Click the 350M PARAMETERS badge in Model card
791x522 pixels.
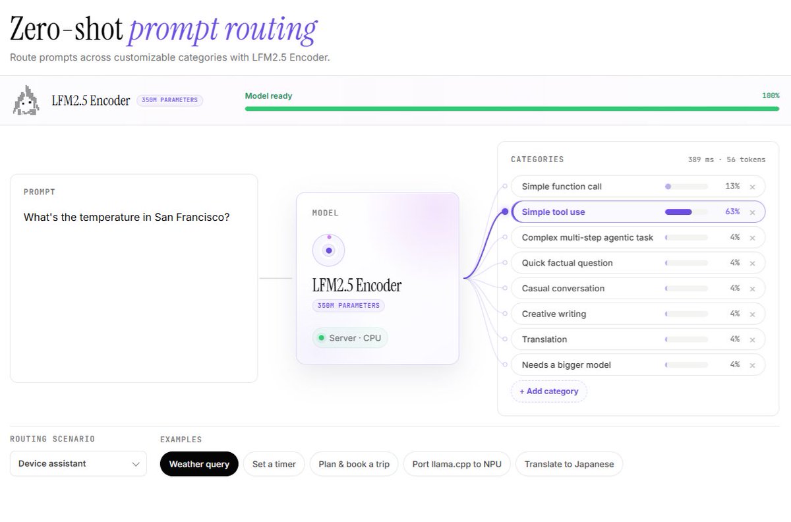349,306
